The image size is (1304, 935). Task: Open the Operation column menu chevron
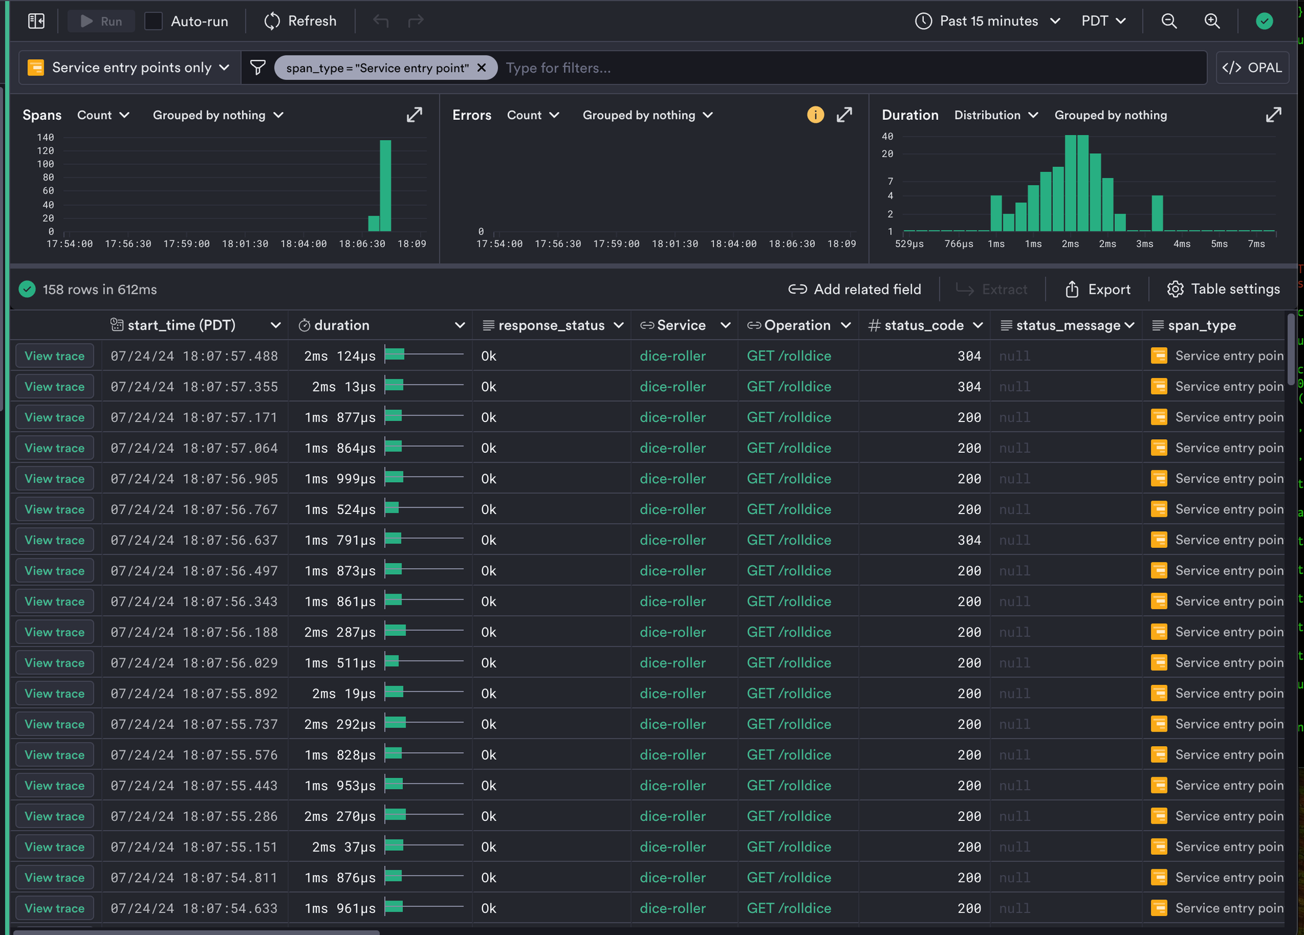click(846, 325)
